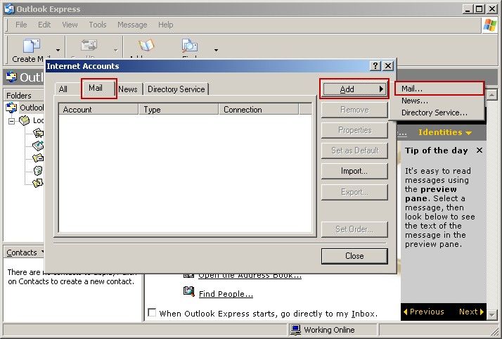Open the Tools menu

coord(97,25)
